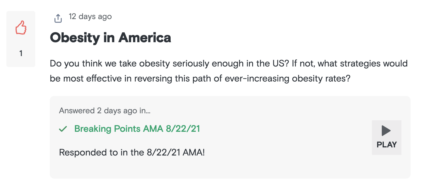
Task: Click the gray vote box below the count
Action: click(x=21, y=62)
